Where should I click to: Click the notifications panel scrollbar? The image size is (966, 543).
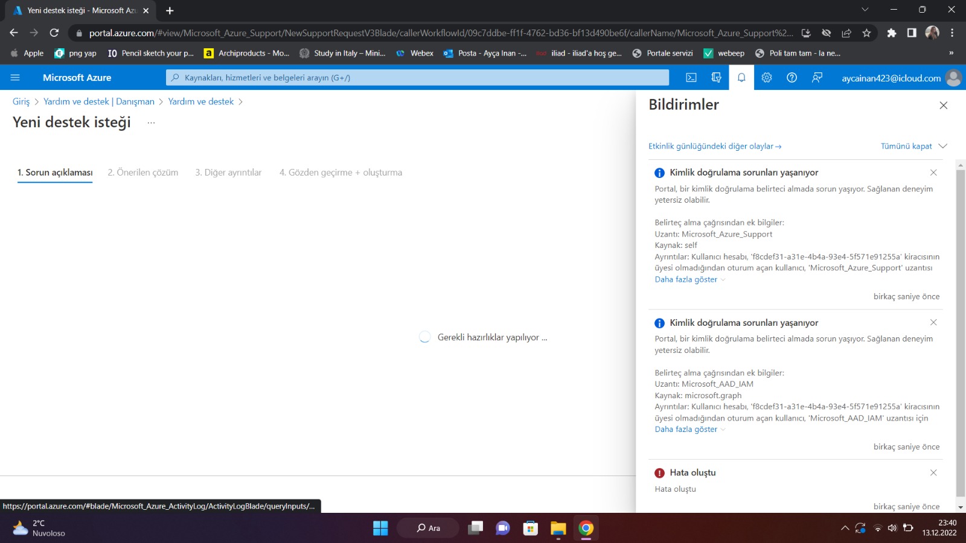coord(961,333)
